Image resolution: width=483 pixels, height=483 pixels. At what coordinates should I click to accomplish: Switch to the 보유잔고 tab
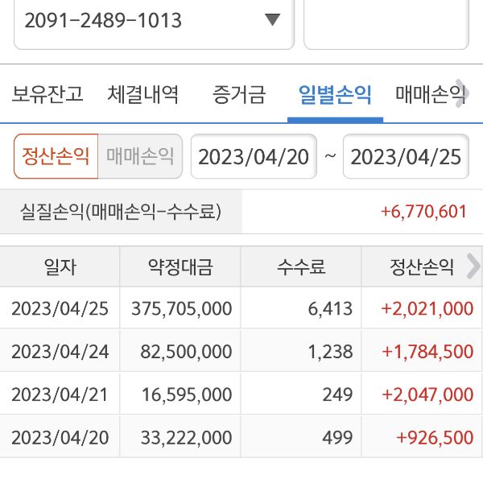(47, 95)
